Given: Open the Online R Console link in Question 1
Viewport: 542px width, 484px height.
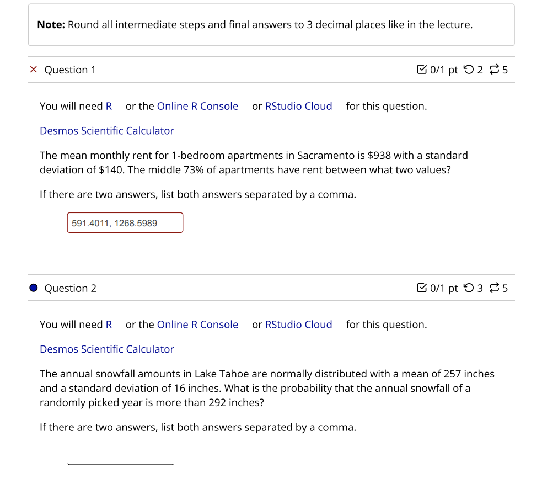Looking at the screenshot, I should coord(197,106).
